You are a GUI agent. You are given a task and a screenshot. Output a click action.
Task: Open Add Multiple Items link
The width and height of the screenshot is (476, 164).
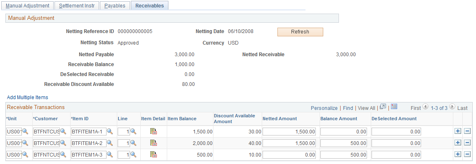[x=28, y=97]
